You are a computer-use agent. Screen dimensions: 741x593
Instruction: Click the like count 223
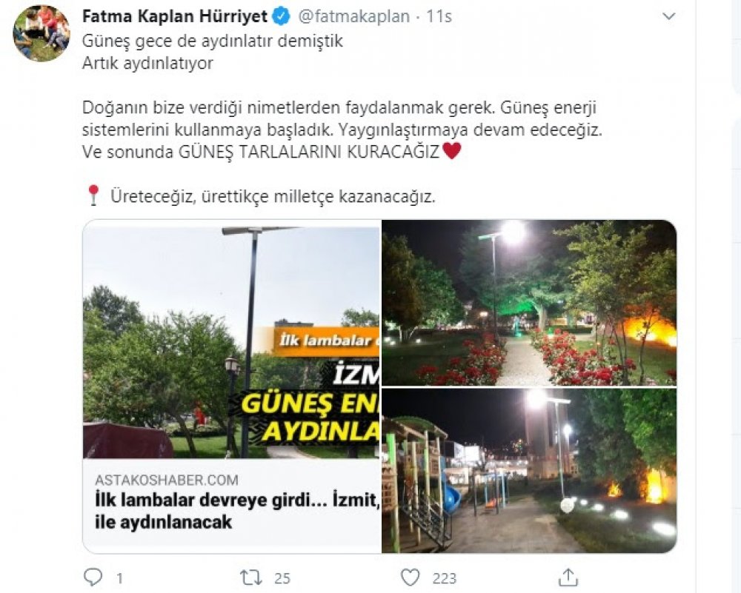pos(444,578)
